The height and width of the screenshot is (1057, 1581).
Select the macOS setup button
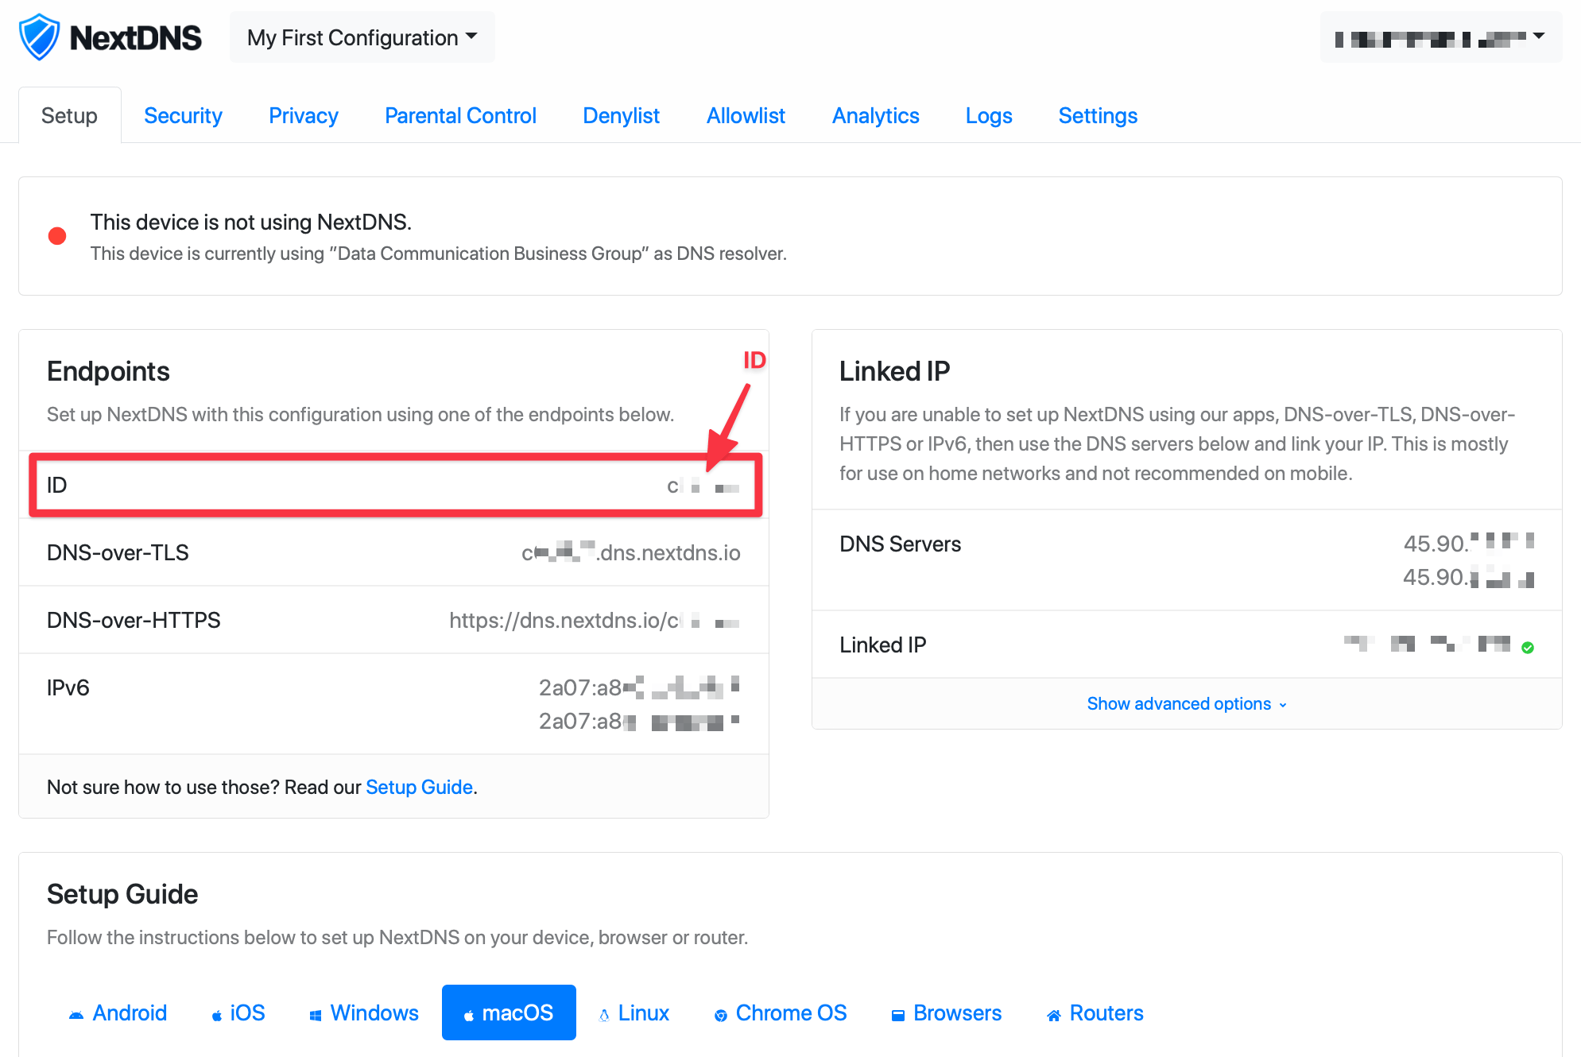pos(509,1012)
